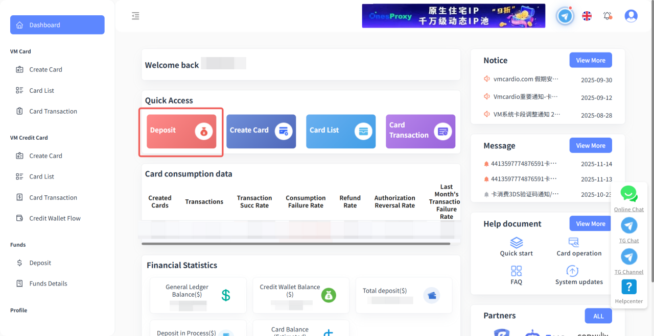Open the notification bell
This screenshot has width=654, height=336.
click(x=608, y=16)
